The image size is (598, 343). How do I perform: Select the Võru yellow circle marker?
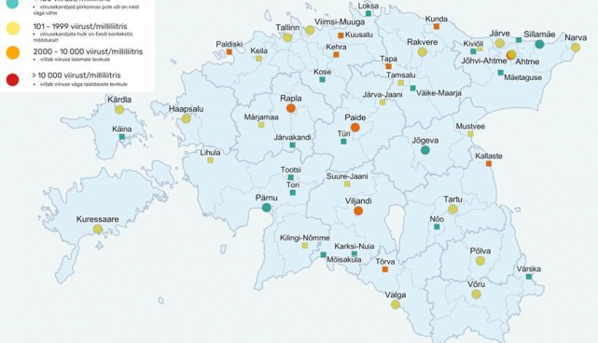[476, 295]
